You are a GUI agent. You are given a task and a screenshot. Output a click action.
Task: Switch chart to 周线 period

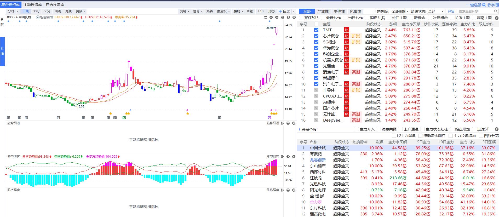pos(58,11)
